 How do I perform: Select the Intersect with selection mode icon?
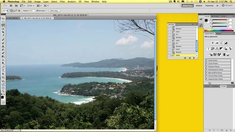click(x=19, y=11)
